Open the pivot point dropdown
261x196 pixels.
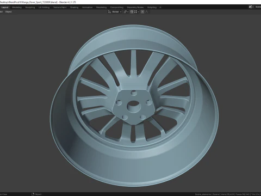coord(126,12)
